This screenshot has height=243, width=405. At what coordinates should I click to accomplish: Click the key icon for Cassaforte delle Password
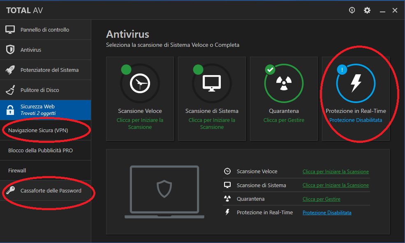[x=10, y=190]
